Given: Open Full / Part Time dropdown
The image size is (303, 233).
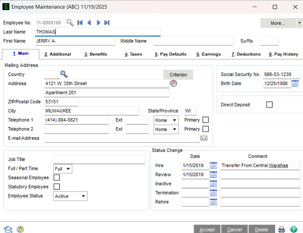Looking at the screenshot, I should [63, 169].
